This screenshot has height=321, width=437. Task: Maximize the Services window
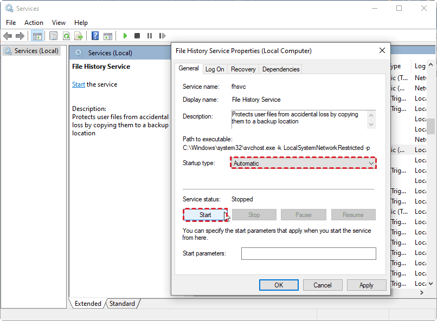[399, 8]
